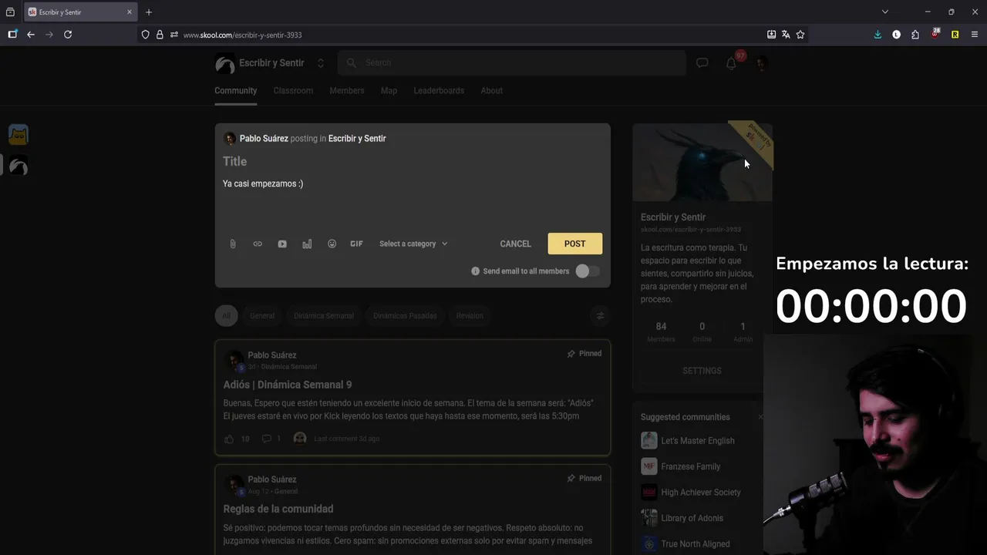Attach a file with paperclip icon
This screenshot has width=987, height=555.
[x=233, y=244]
